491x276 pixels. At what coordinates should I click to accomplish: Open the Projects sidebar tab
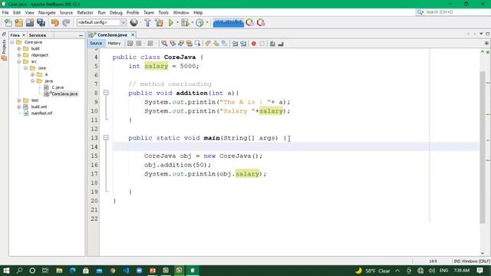click(x=4, y=50)
